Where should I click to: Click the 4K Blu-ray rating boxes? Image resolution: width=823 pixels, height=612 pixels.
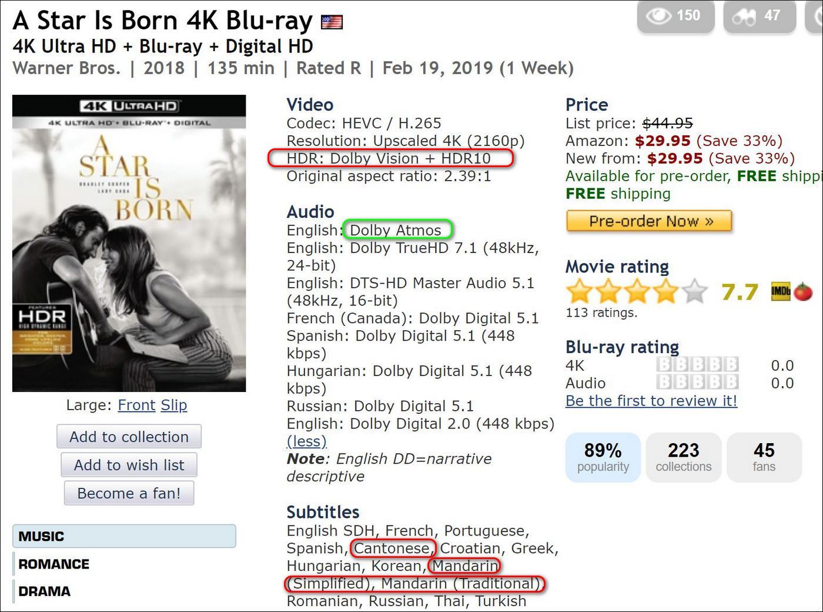click(x=697, y=365)
